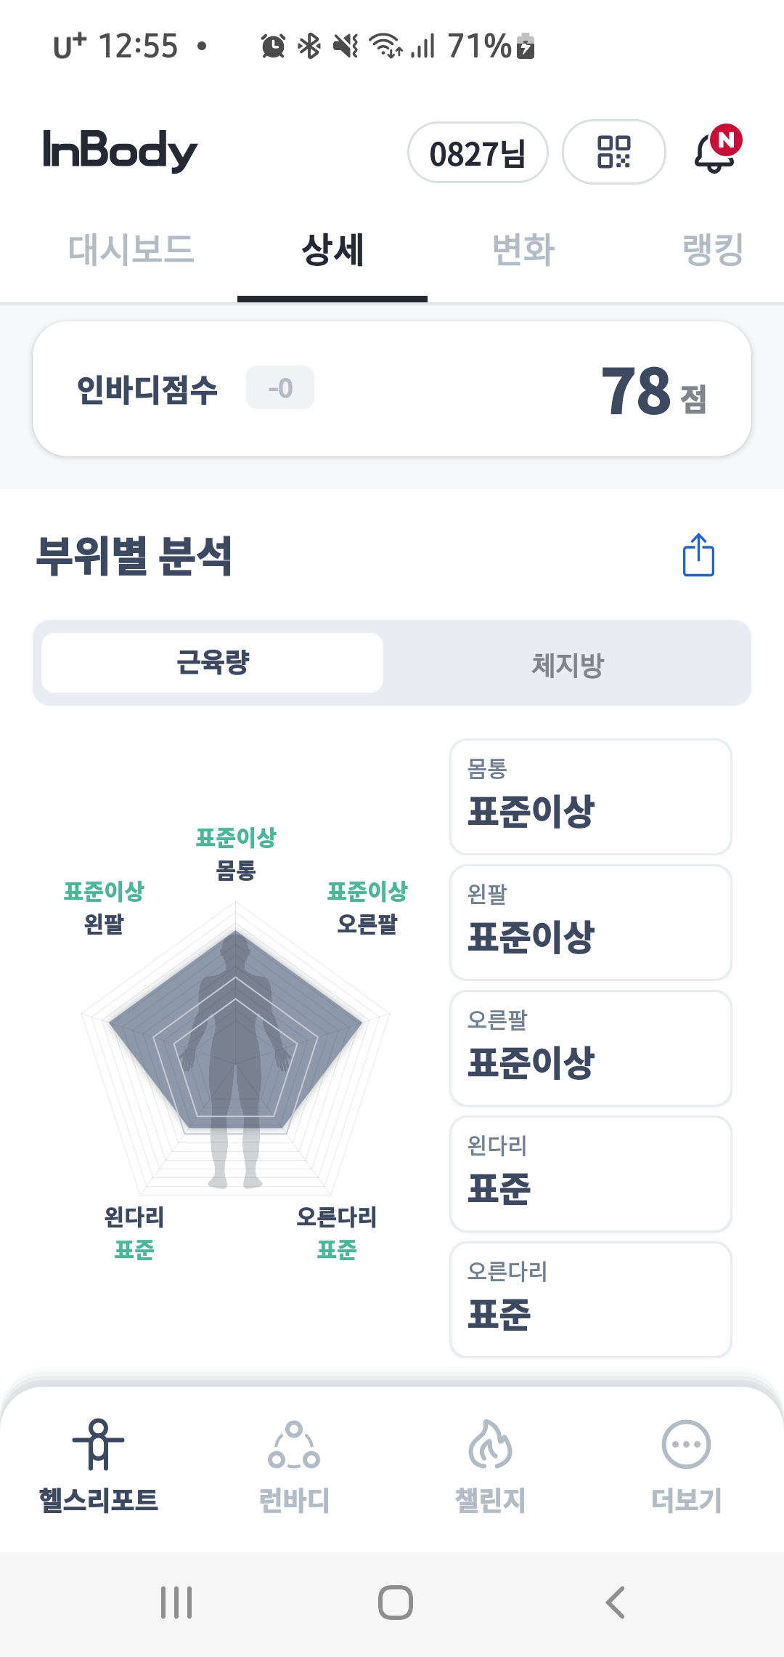Screen dimensions: 784x1657
Task: Tap the share icon for 부위별 분석
Action: 698,555
